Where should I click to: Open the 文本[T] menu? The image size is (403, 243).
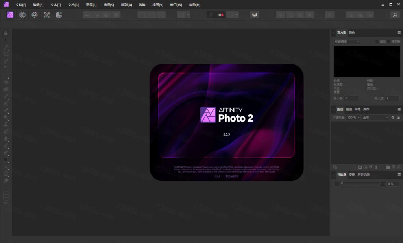tap(56, 5)
